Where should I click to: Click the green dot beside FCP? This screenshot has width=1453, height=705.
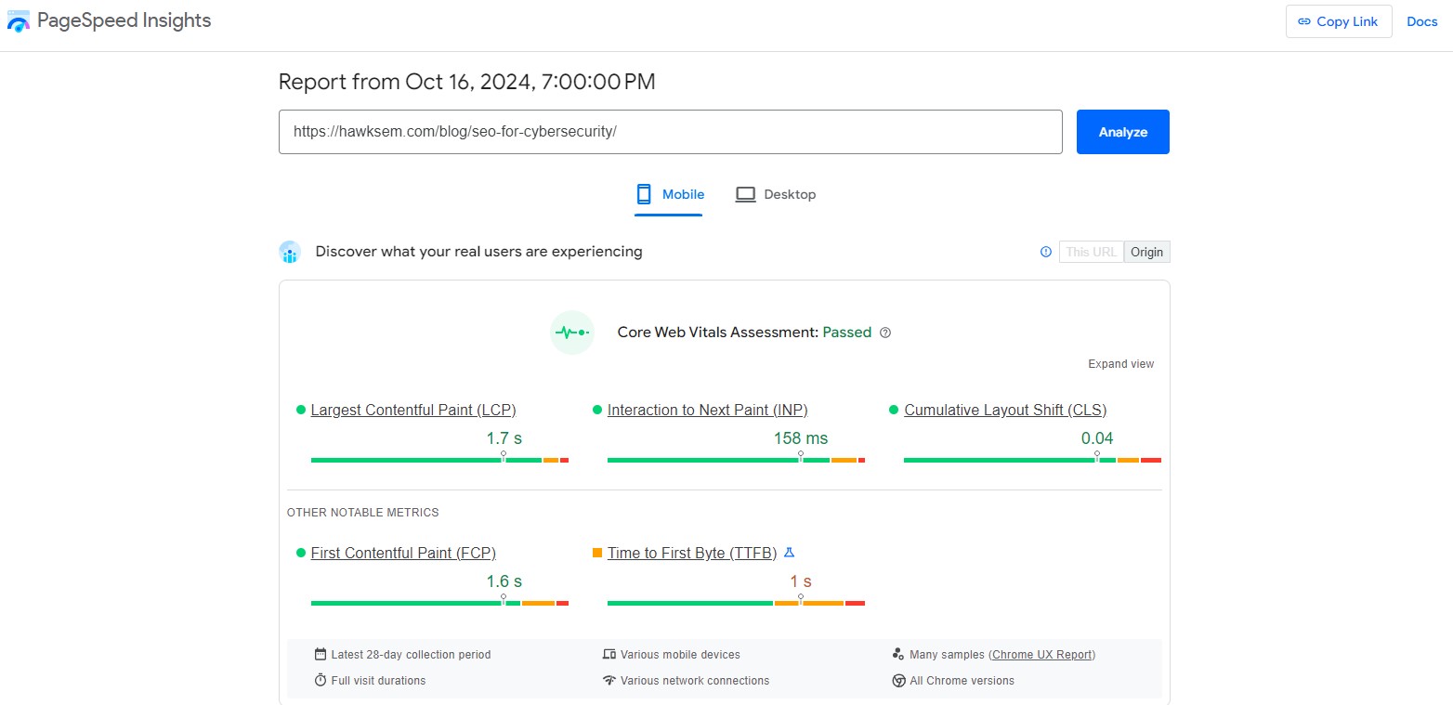(x=301, y=553)
